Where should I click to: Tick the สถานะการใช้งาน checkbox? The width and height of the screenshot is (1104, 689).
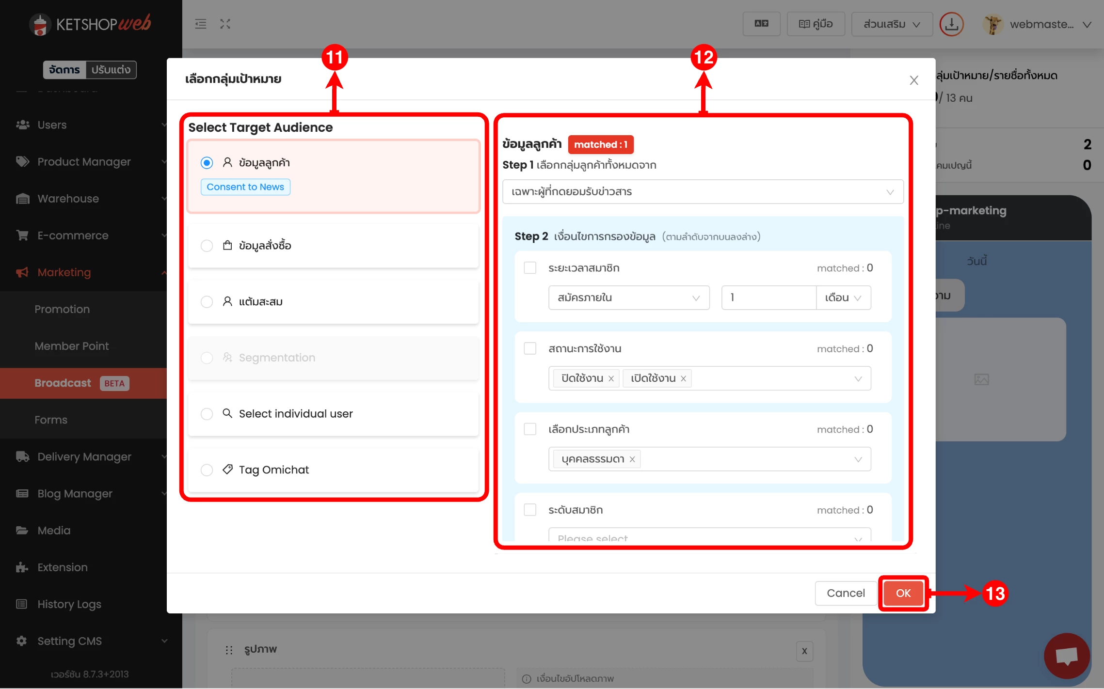530,349
